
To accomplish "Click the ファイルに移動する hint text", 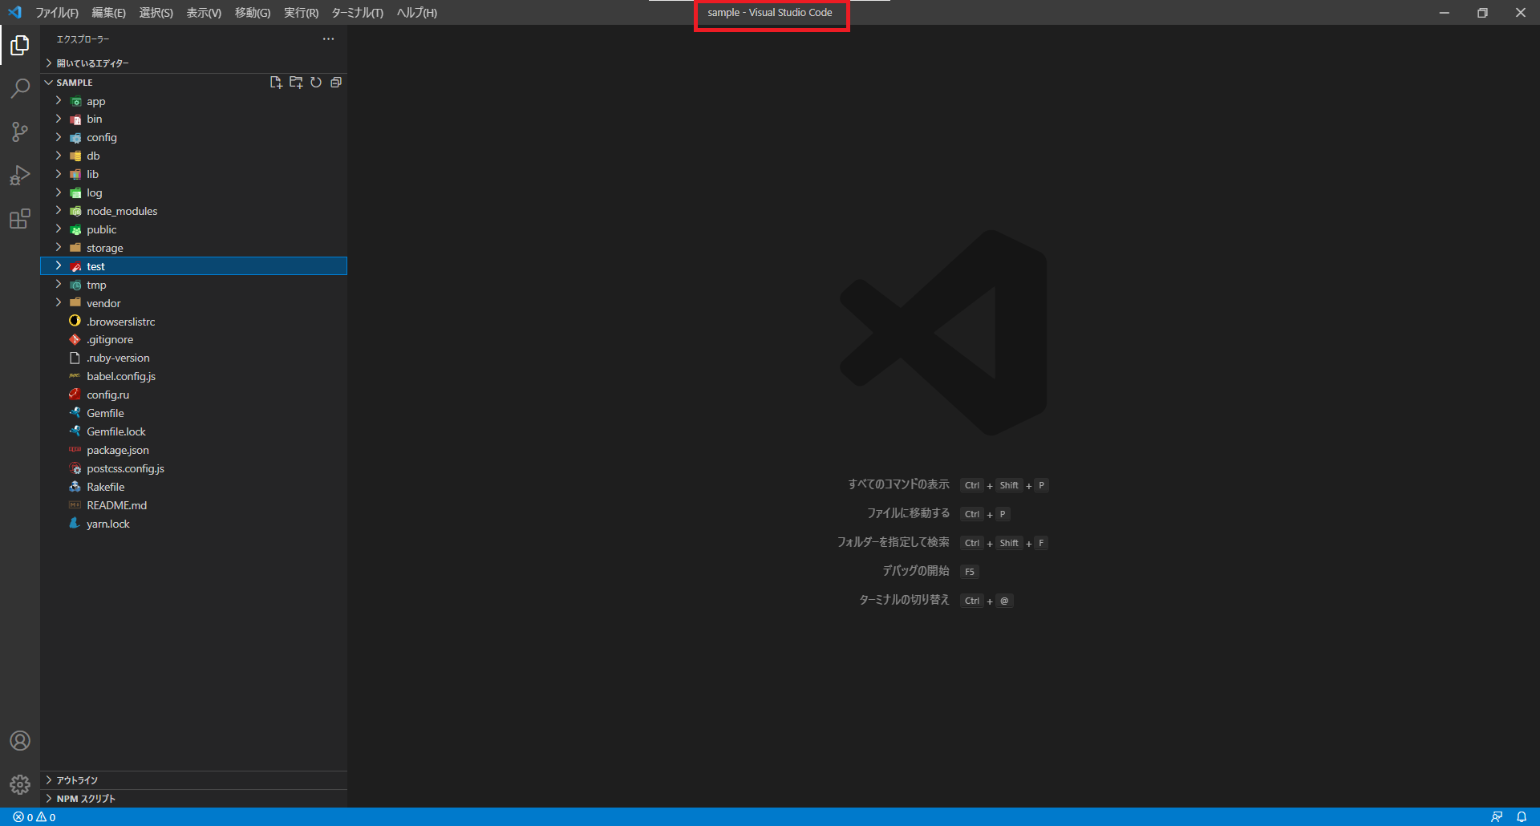I will [908, 513].
